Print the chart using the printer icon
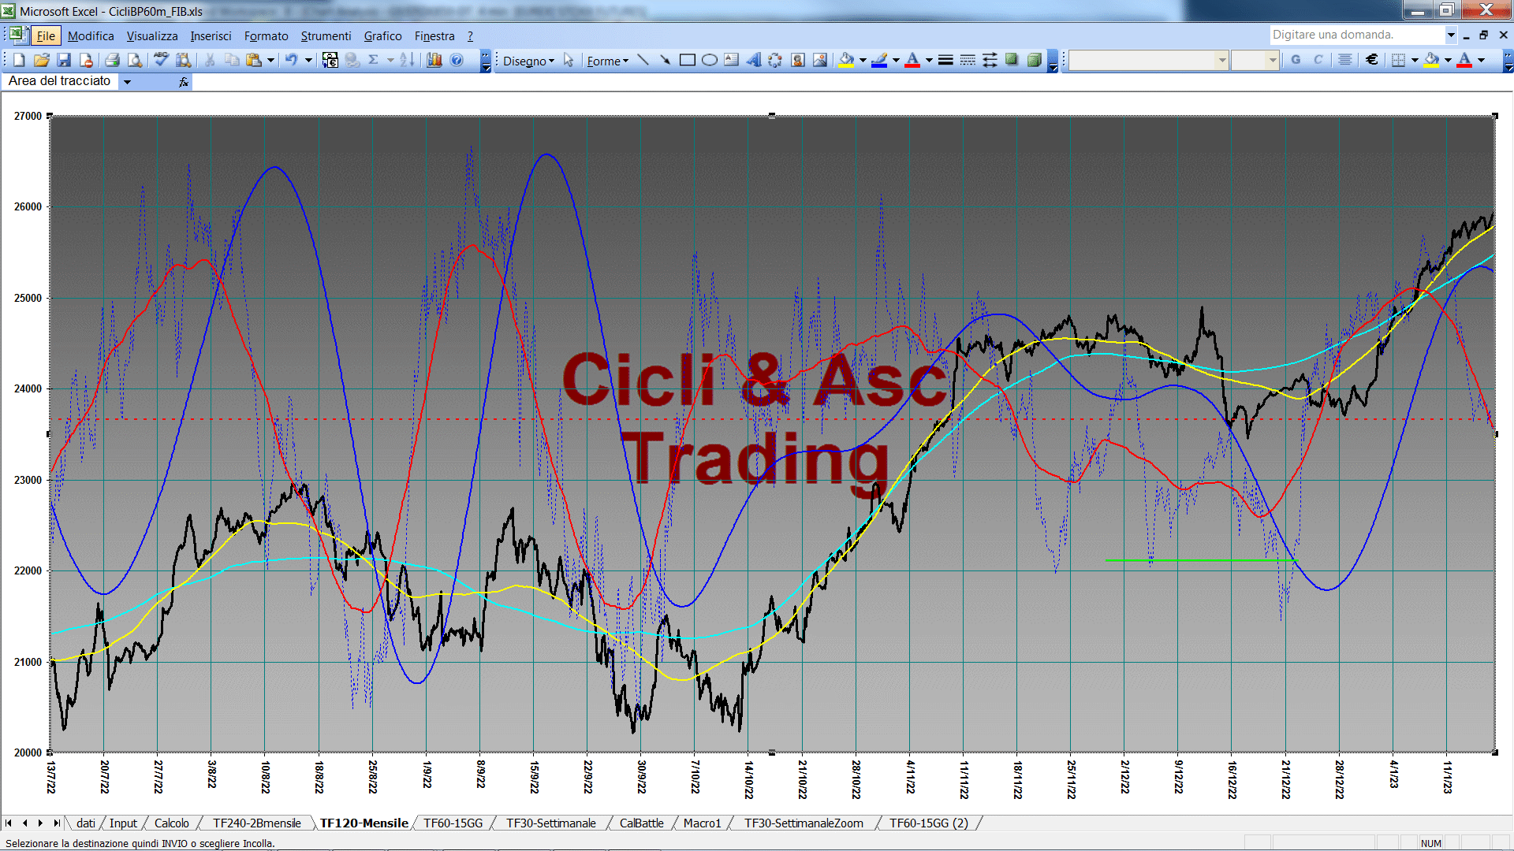Image resolution: width=1514 pixels, height=851 pixels. click(x=112, y=60)
